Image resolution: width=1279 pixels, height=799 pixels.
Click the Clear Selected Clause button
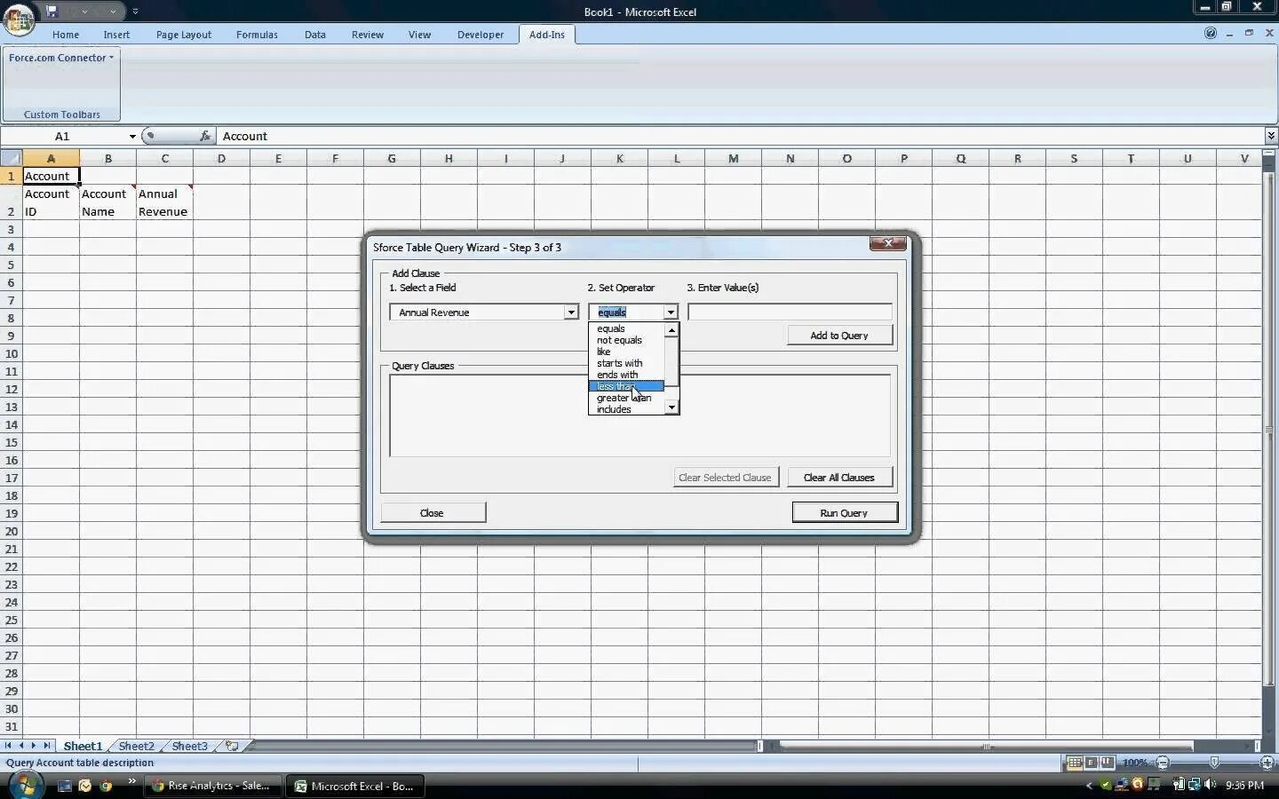726,478
